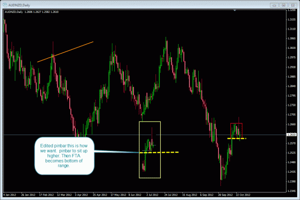This screenshot has width=300, height=200.
Task: Click the 1.2750 price axis label
Action: click(x=291, y=105)
